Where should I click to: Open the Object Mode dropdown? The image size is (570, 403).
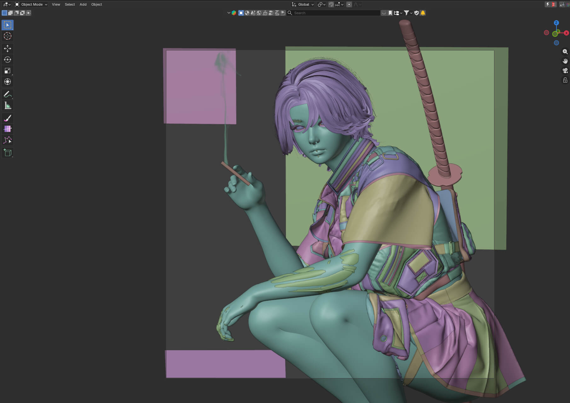click(x=31, y=4)
